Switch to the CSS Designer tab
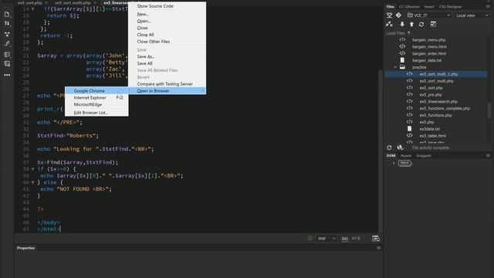494x278 pixels. [450, 7]
